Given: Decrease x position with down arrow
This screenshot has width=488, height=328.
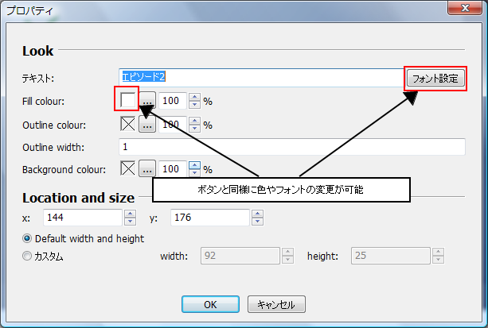Looking at the screenshot, I should (x=130, y=221).
